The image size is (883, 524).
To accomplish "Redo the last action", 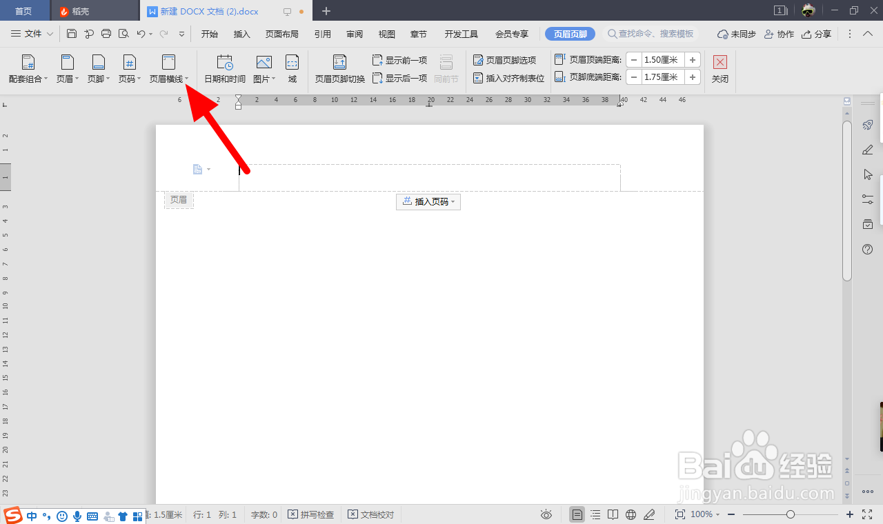I will (x=163, y=34).
